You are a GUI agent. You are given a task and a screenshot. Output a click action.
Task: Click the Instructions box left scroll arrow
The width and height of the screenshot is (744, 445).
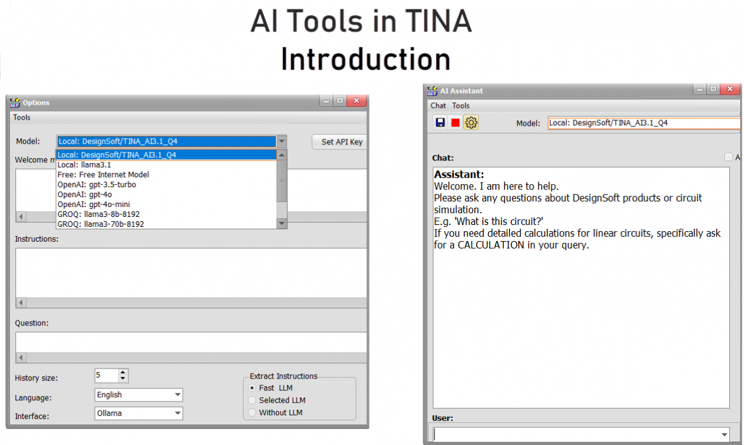[x=21, y=302]
